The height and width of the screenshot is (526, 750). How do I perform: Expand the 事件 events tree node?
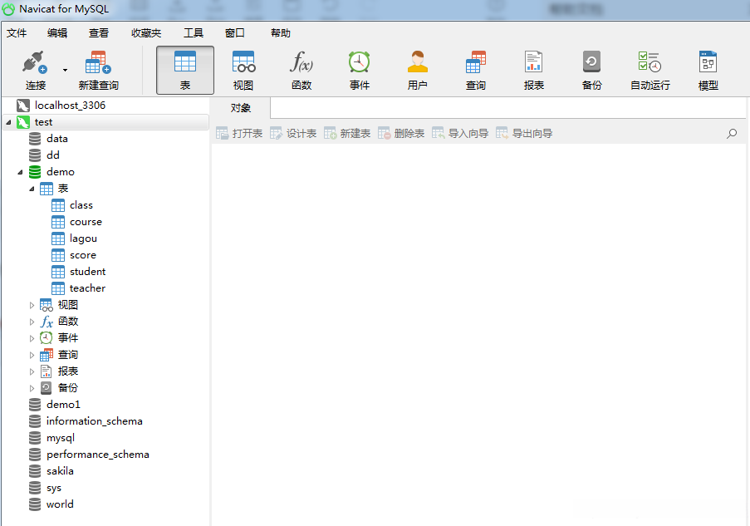coord(32,338)
